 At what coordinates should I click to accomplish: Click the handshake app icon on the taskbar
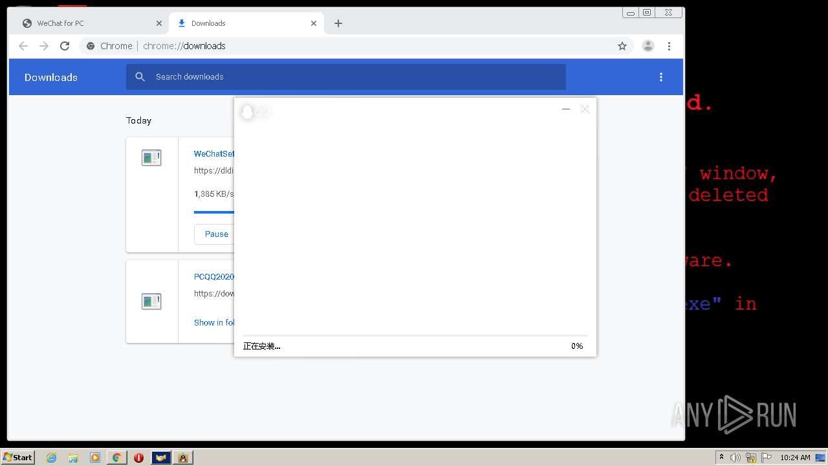161,458
